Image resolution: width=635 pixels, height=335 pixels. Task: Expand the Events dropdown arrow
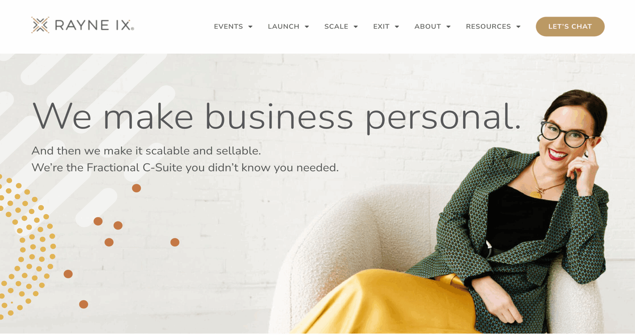tap(250, 27)
